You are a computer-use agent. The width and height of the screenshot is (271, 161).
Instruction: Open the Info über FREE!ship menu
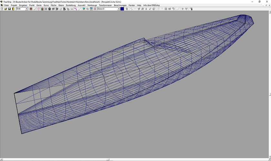[x=151, y=5]
